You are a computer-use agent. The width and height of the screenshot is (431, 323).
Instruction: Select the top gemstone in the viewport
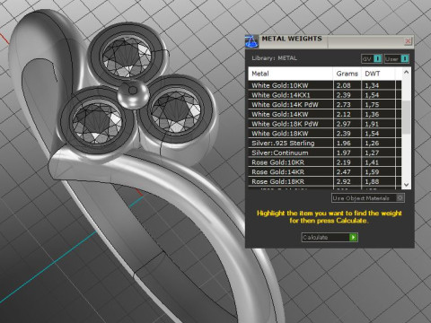[127, 57]
